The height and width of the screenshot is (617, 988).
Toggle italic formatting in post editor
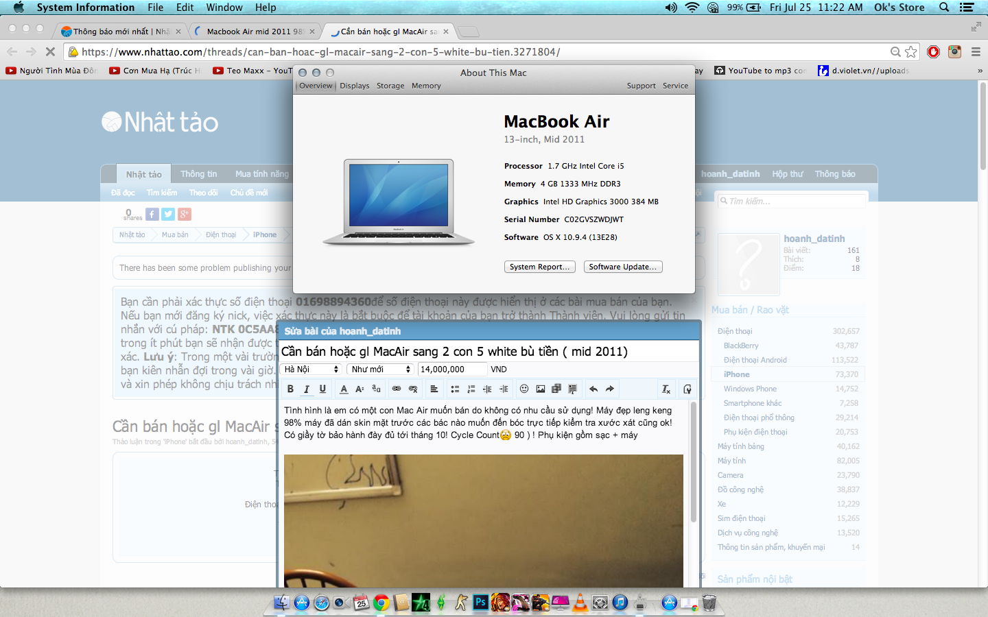coord(307,389)
